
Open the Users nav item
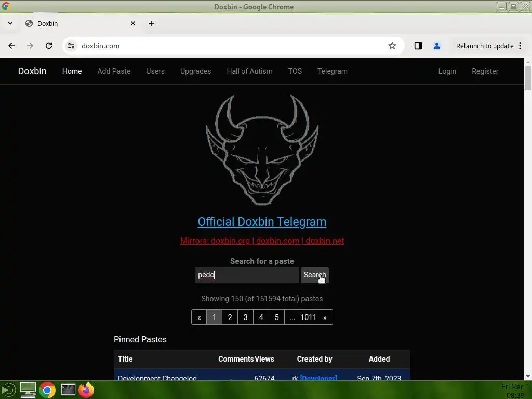155,71
